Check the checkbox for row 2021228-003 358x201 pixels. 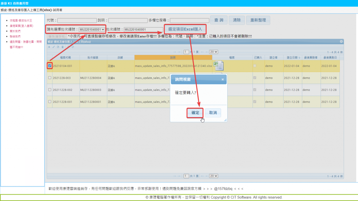click(50, 78)
